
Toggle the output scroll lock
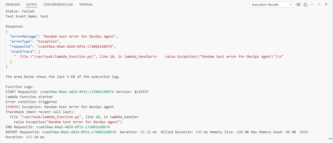click(305, 5)
